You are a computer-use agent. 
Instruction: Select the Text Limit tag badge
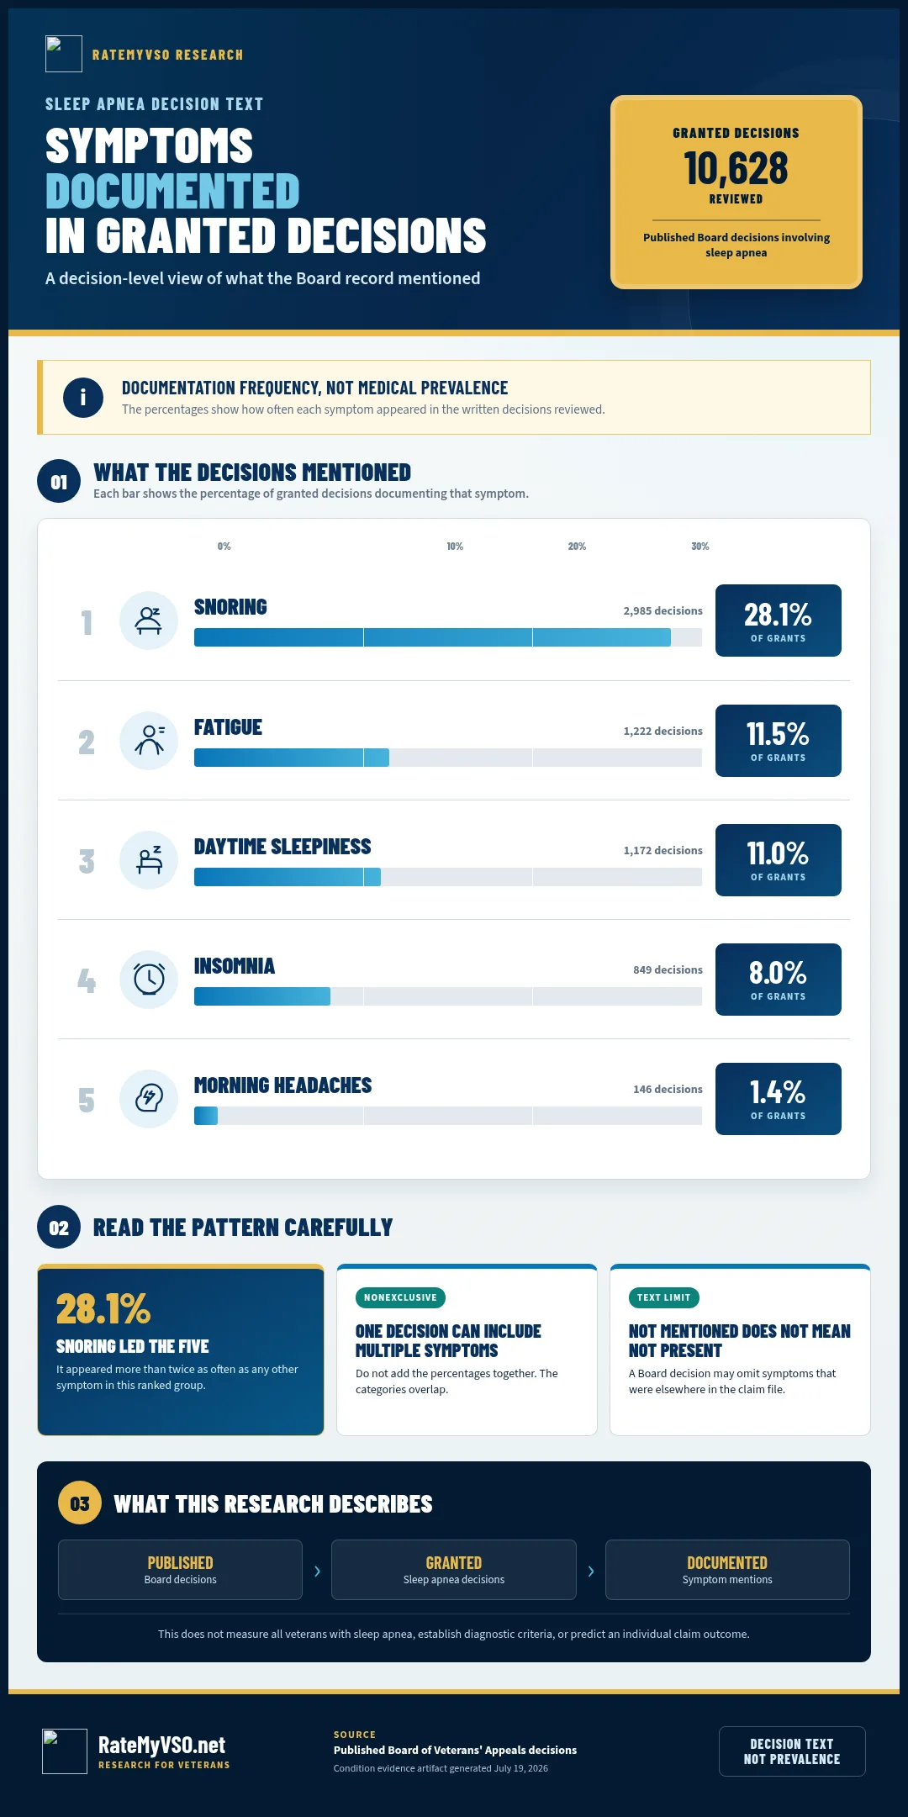coord(664,1297)
